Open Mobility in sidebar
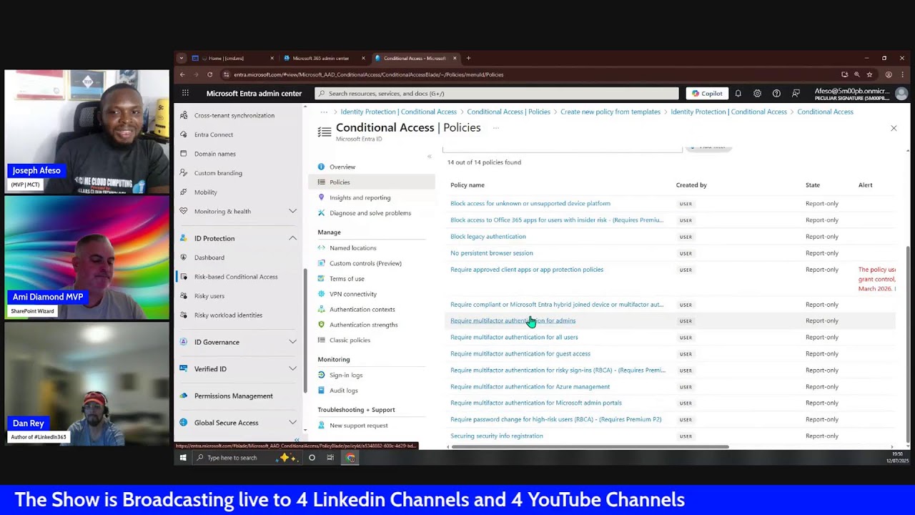The image size is (915, 515). tap(205, 192)
